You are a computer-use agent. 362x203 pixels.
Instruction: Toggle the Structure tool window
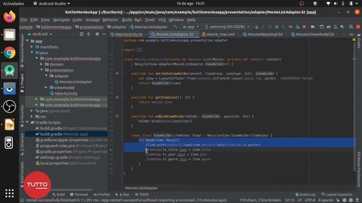[22, 144]
